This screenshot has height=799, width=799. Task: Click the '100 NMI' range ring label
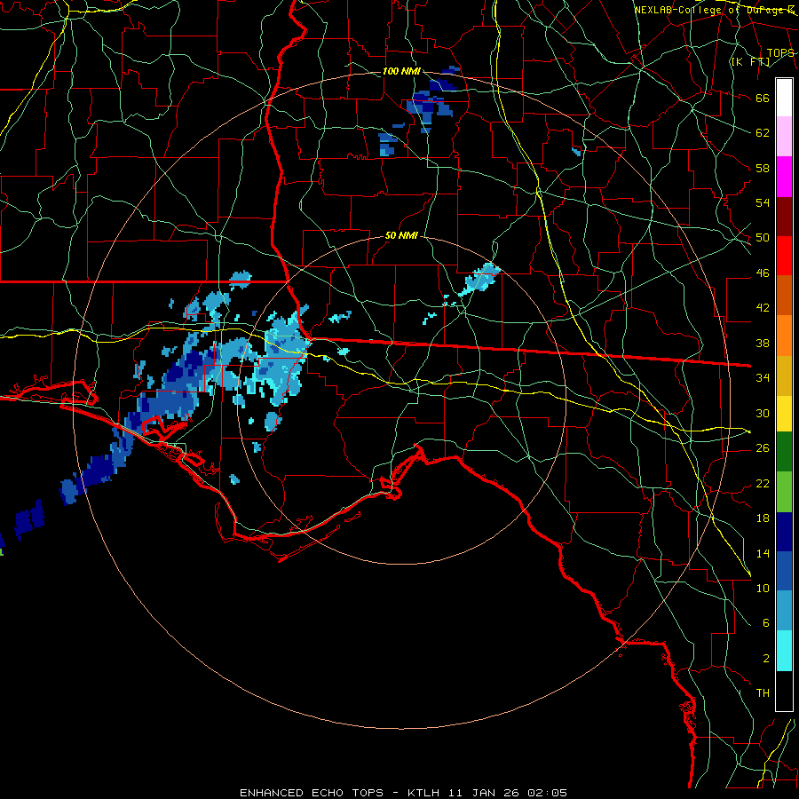[401, 71]
